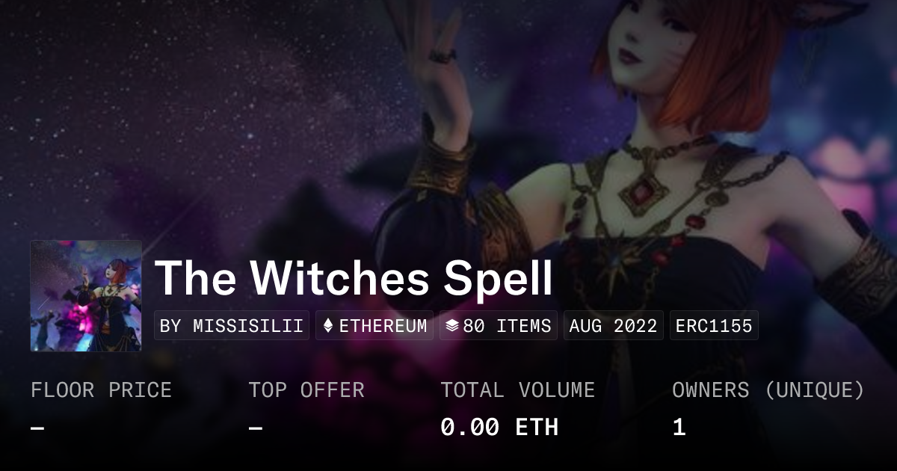Viewport: 897px width, 471px height.
Task: Click the dash value under Top Offer
Action: click(256, 428)
